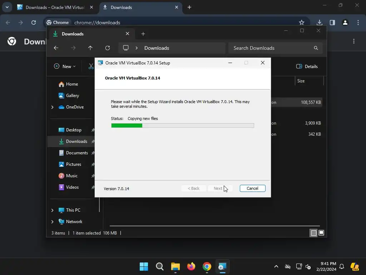The height and width of the screenshot is (275, 366).
Task: Click the Size column header
Action: click(x=309, y=81)
